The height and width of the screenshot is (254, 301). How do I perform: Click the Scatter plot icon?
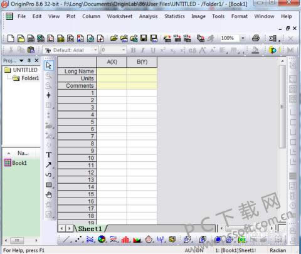coord(78,240)
